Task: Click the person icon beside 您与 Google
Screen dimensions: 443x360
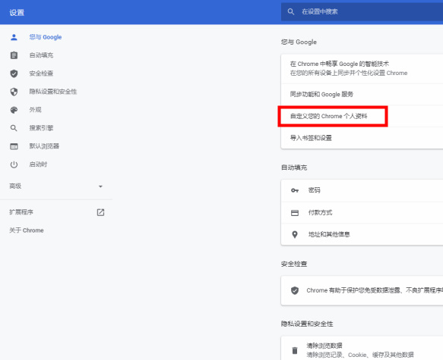Action: click(14, 37)
